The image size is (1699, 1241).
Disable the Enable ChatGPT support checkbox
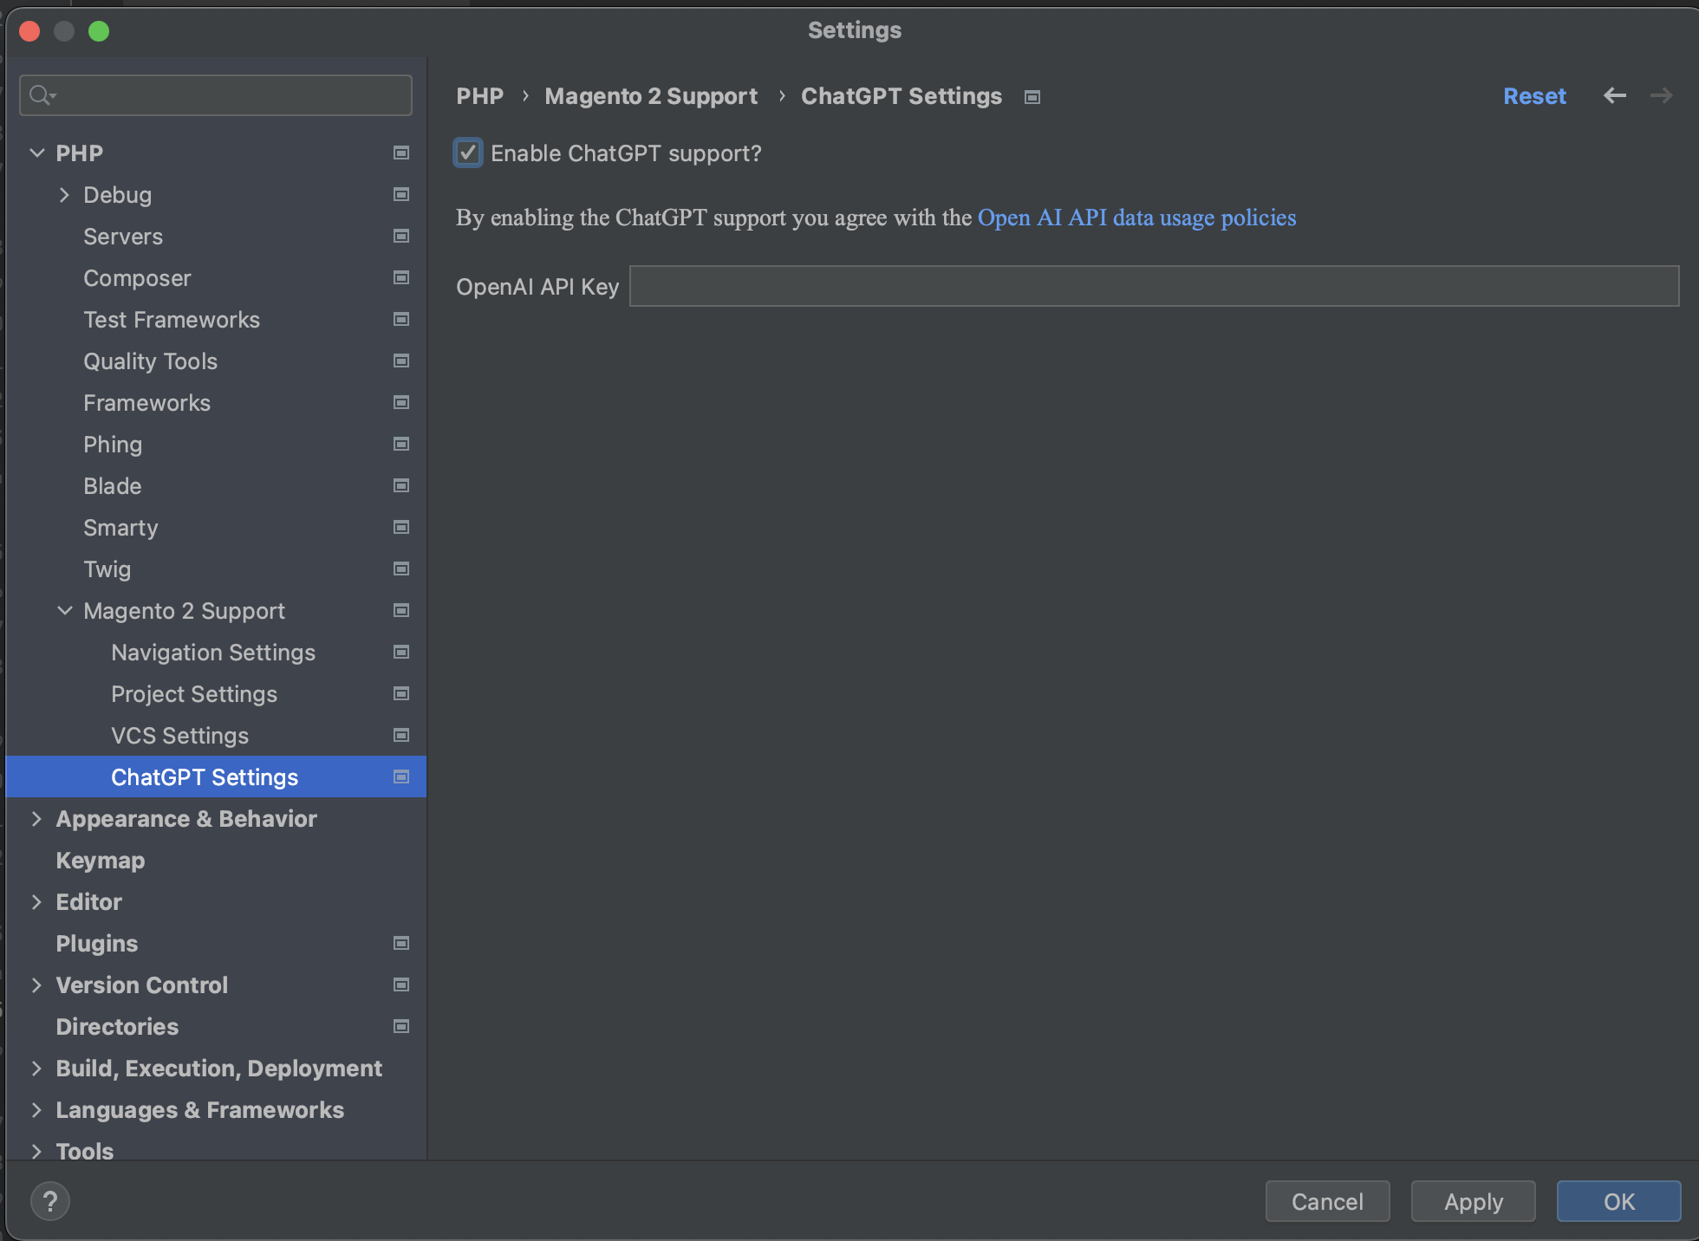pos(468,153)
